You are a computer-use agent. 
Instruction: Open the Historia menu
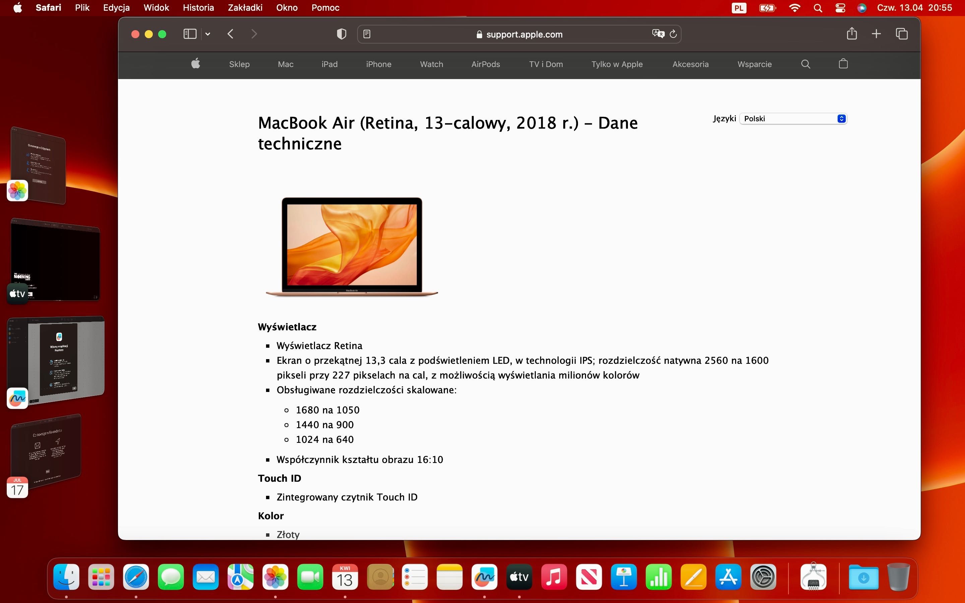(198, 8)
